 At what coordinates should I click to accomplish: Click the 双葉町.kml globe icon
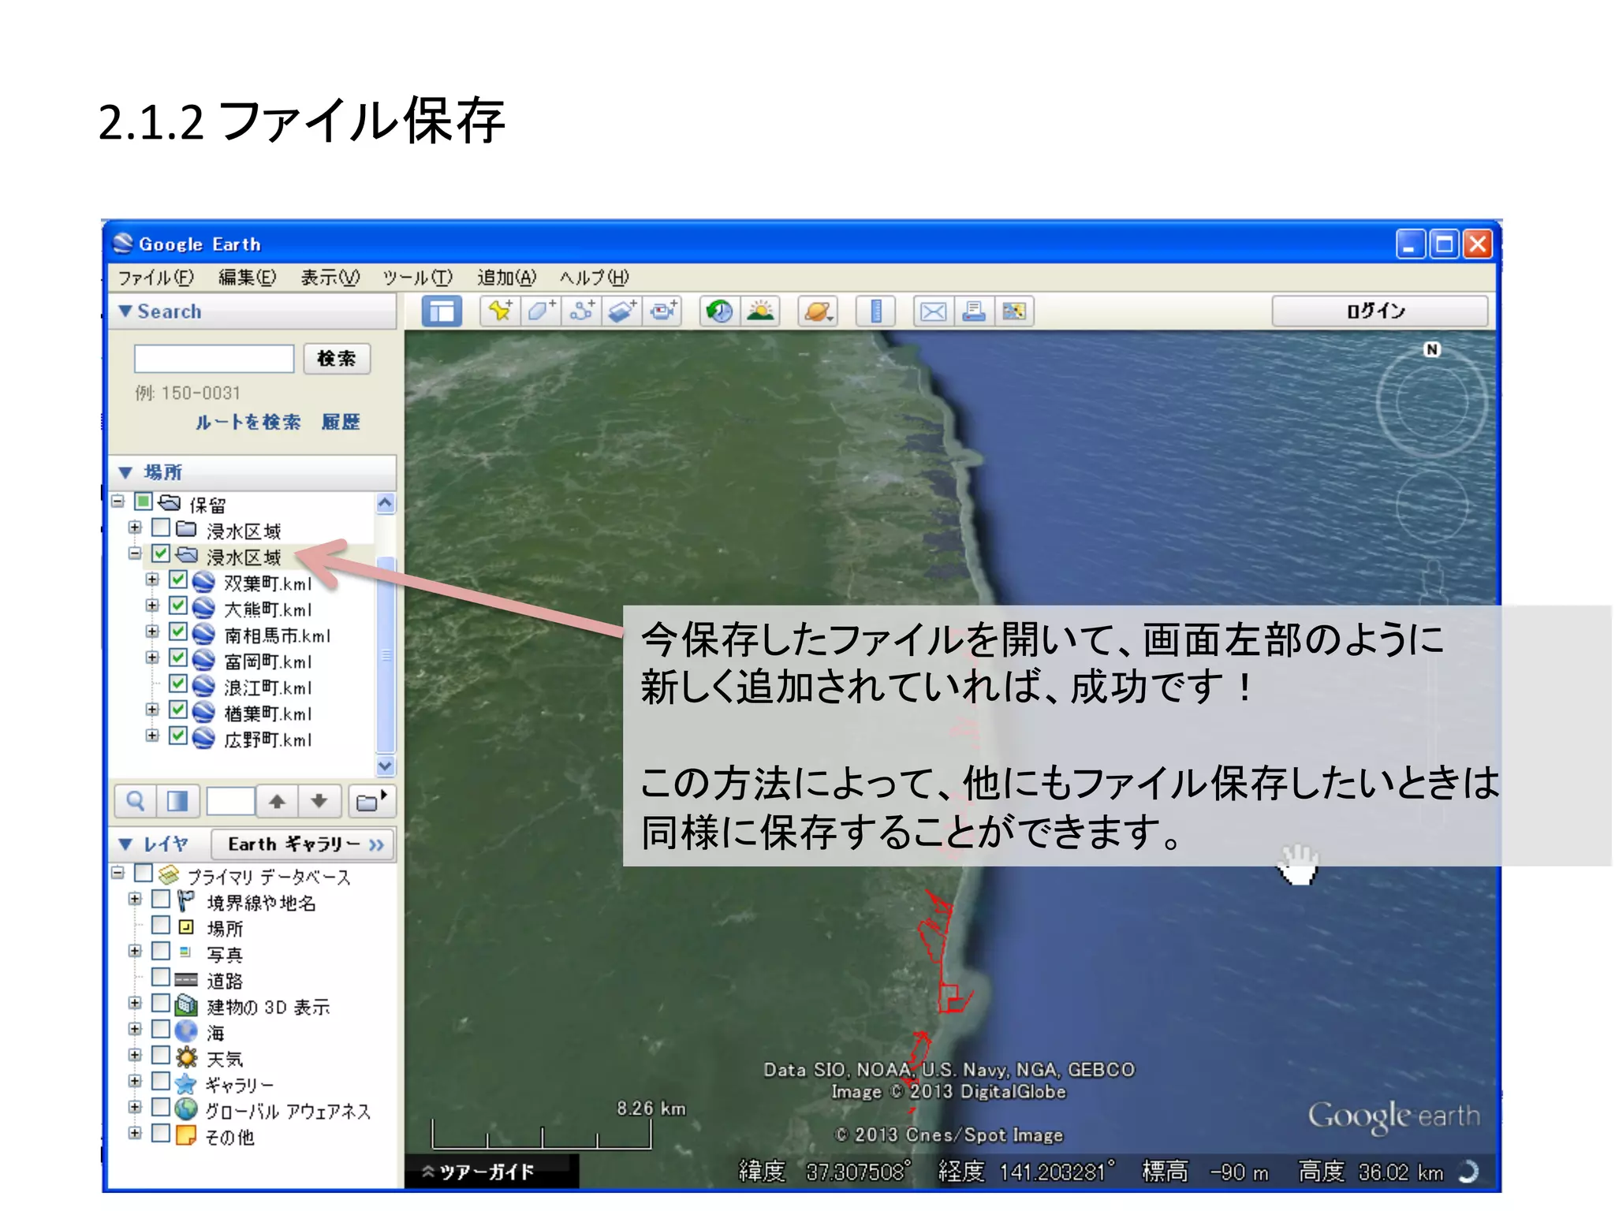pos(204,583)
